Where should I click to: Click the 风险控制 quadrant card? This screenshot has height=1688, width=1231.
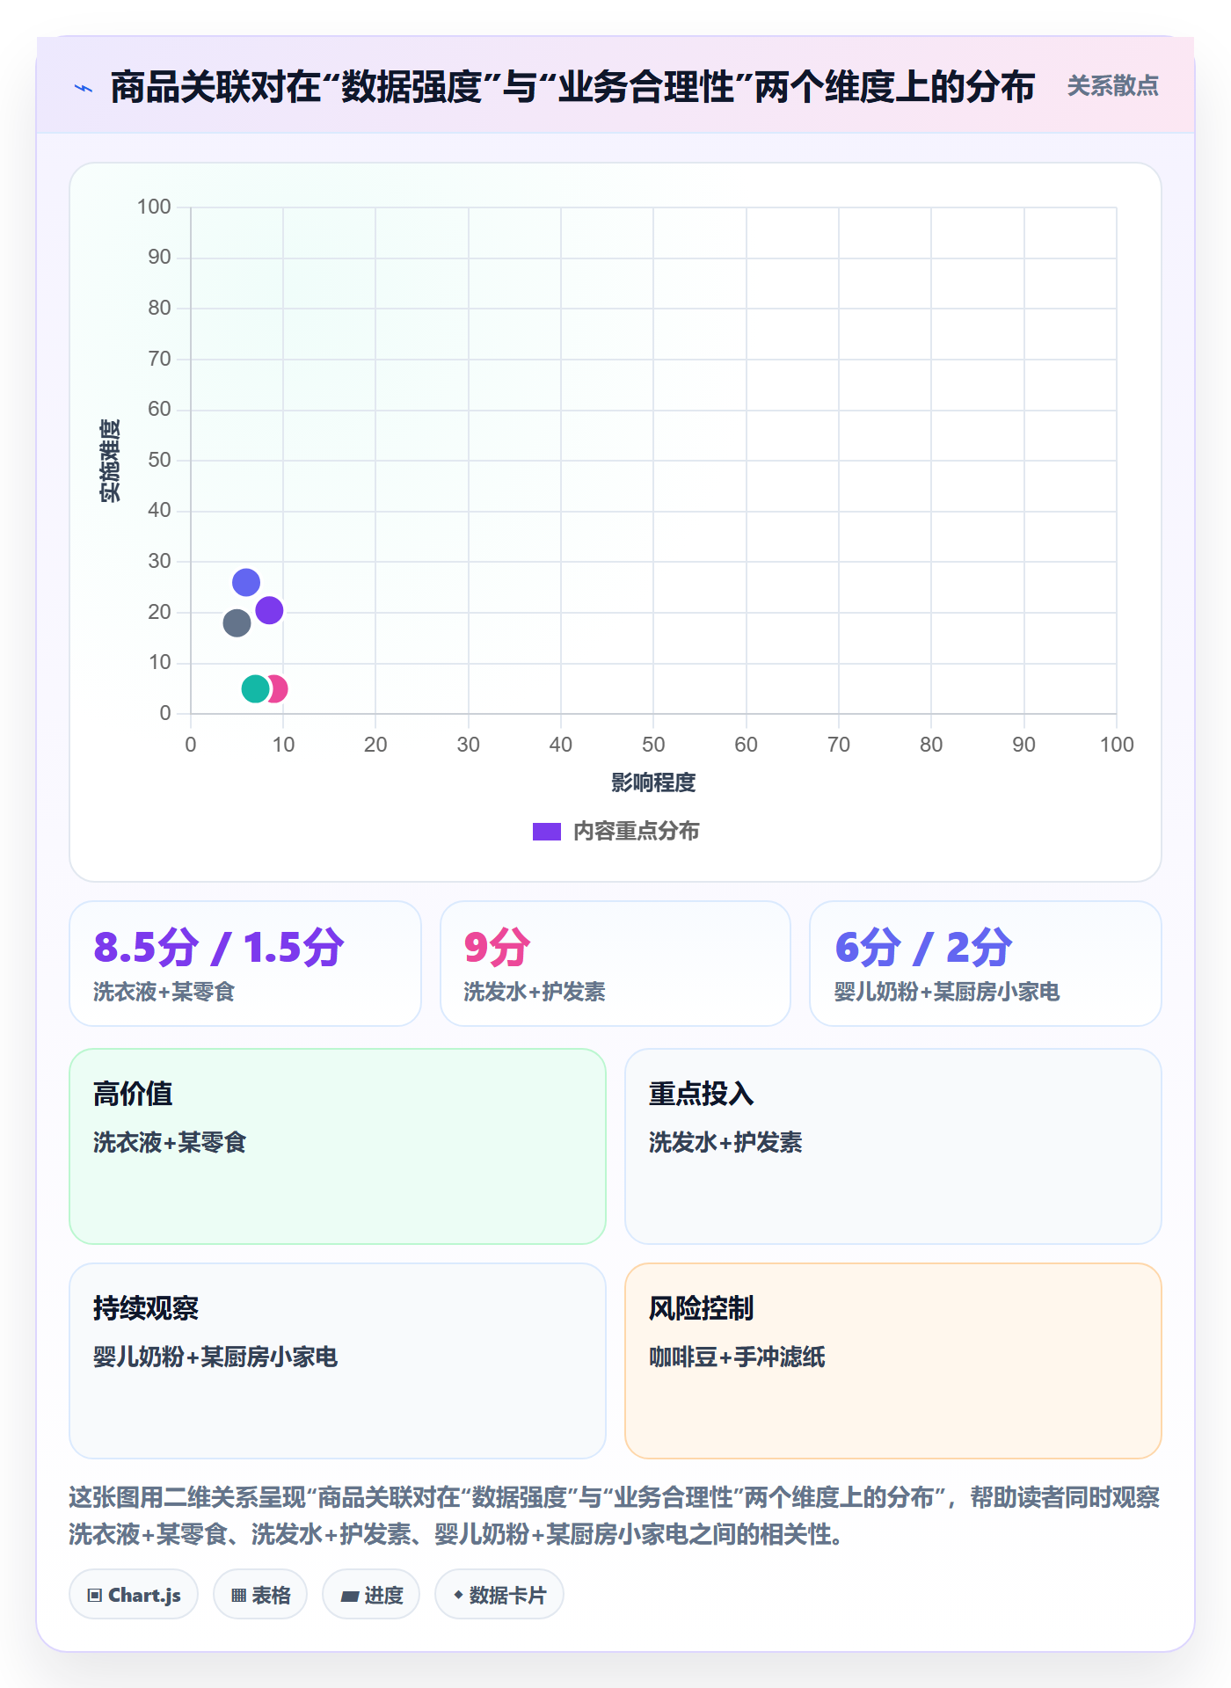tap(893, 1361)
